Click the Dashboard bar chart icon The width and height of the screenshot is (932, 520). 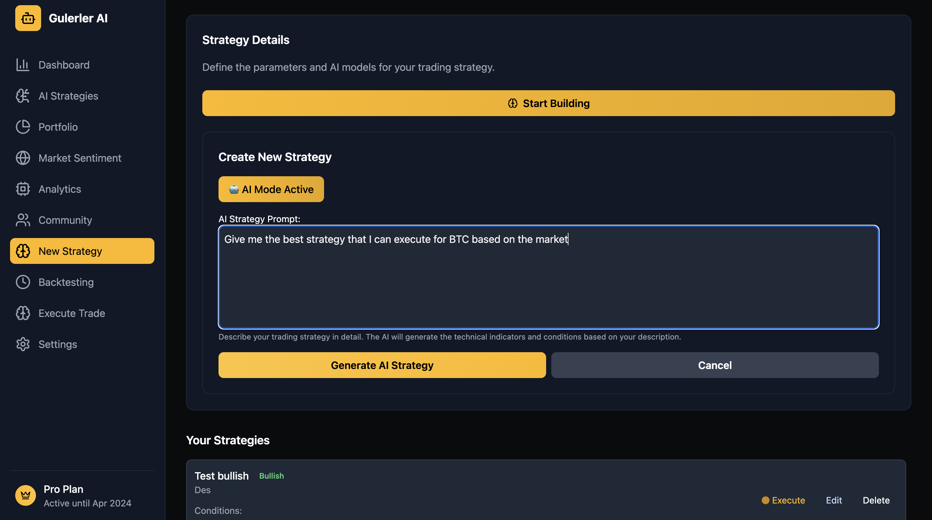click(23, 65)
